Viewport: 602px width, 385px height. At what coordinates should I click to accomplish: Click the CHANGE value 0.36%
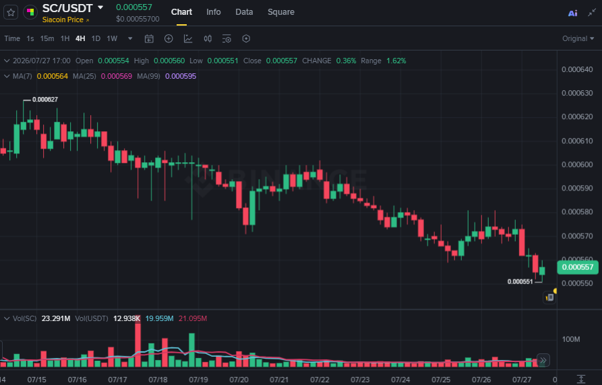coord(346,61)
